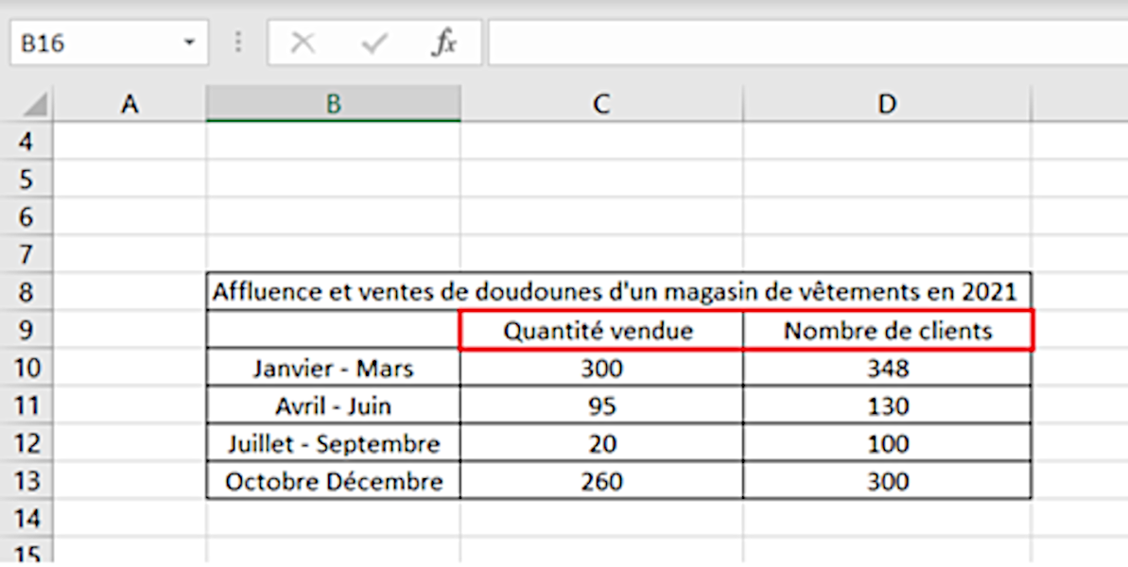Viewport: 1128px width, 567px height.
Task: Select the "Nombre de clients" header cell
Action: click(887, 331)
